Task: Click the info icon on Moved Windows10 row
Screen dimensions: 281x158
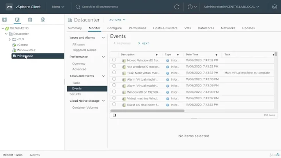Action: [167, 61]
